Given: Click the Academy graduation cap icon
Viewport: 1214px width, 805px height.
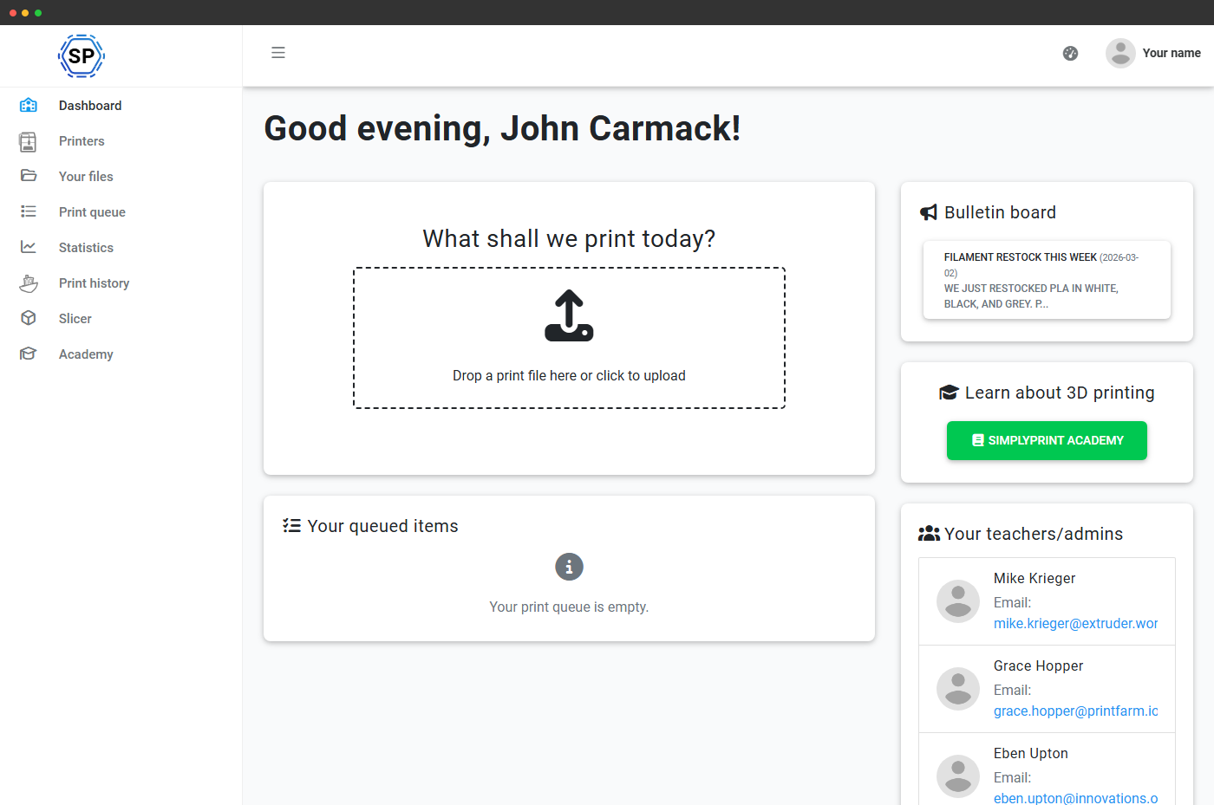Looking at the screenshot, I should pyautogui.click(x=29, y=354).
